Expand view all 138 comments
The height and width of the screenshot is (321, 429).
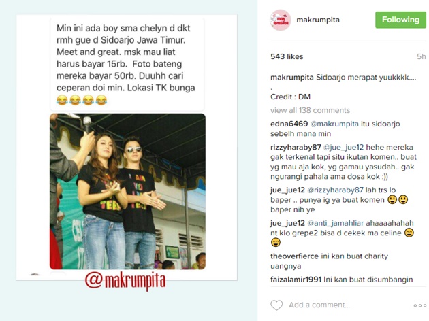tap(310, 110)
